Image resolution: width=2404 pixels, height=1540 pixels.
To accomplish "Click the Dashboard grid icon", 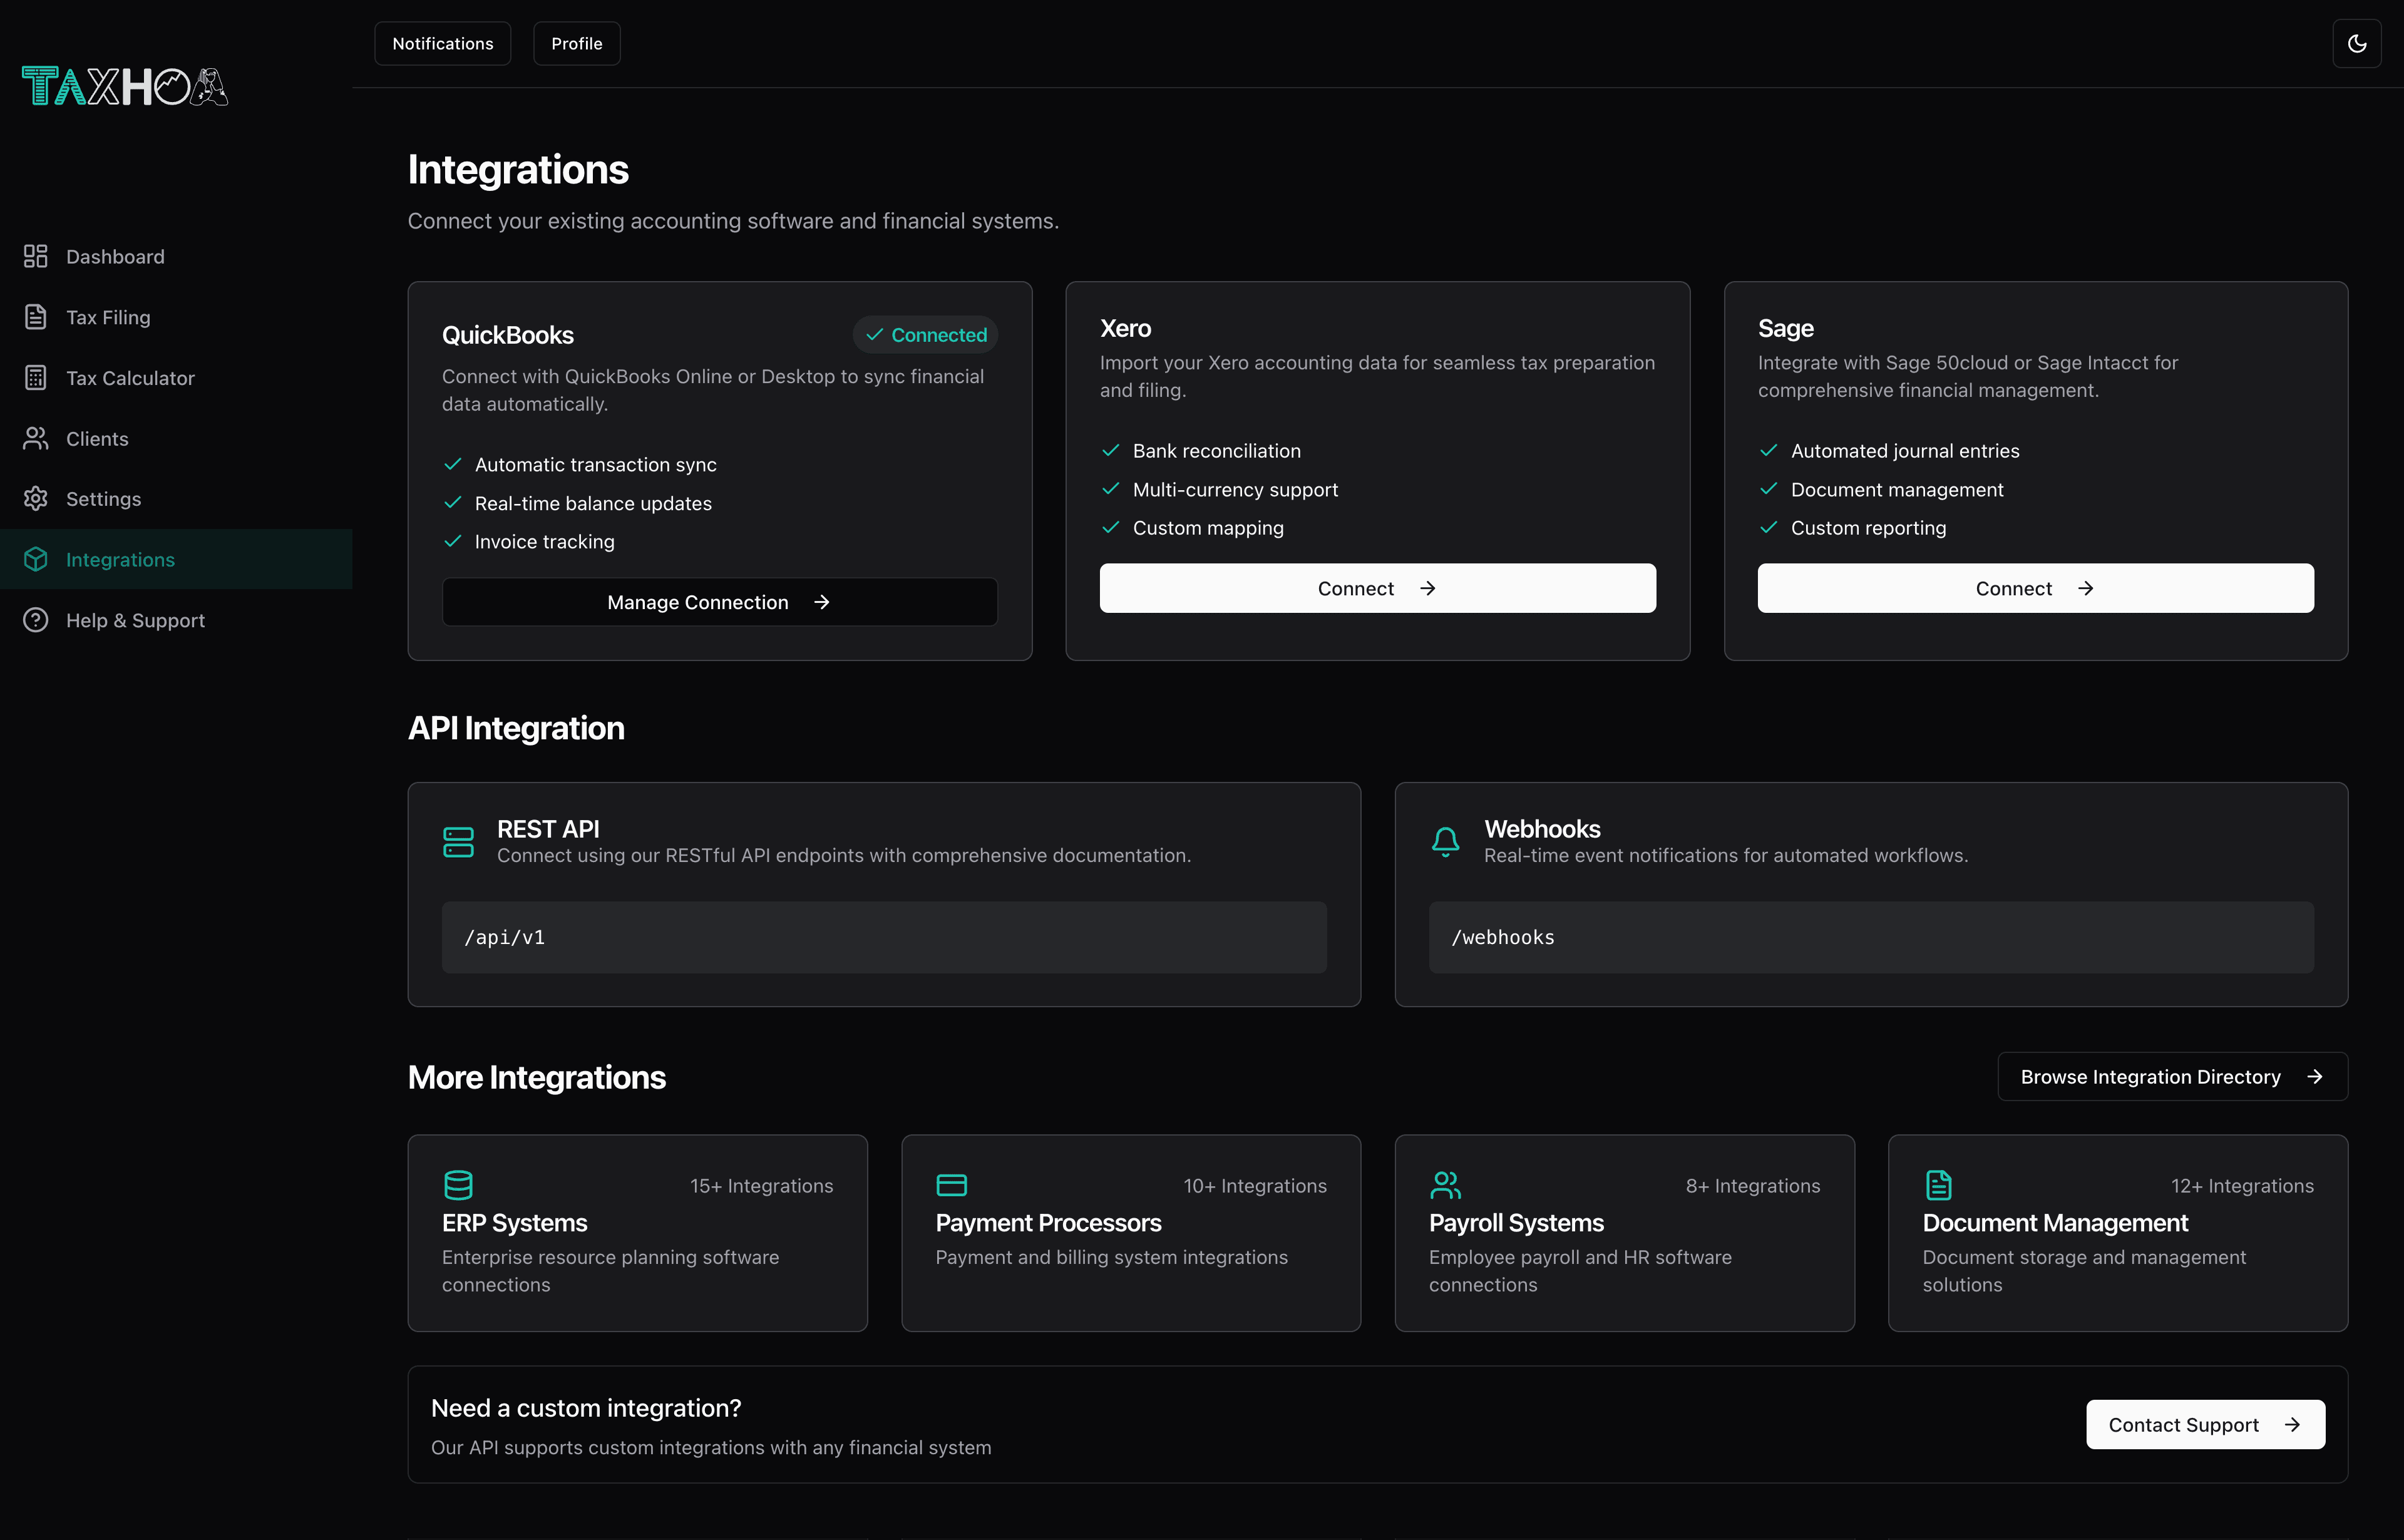I will (36, 256).
